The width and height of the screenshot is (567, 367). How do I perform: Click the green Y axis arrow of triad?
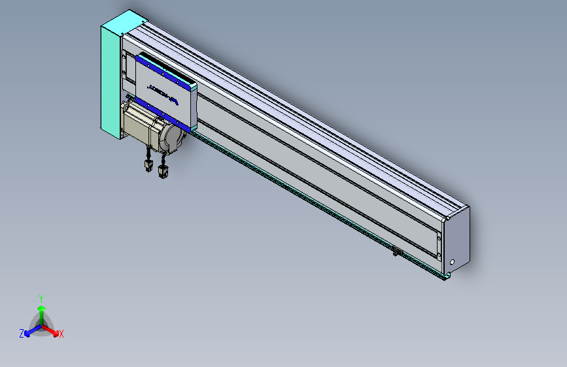[42, 315]
